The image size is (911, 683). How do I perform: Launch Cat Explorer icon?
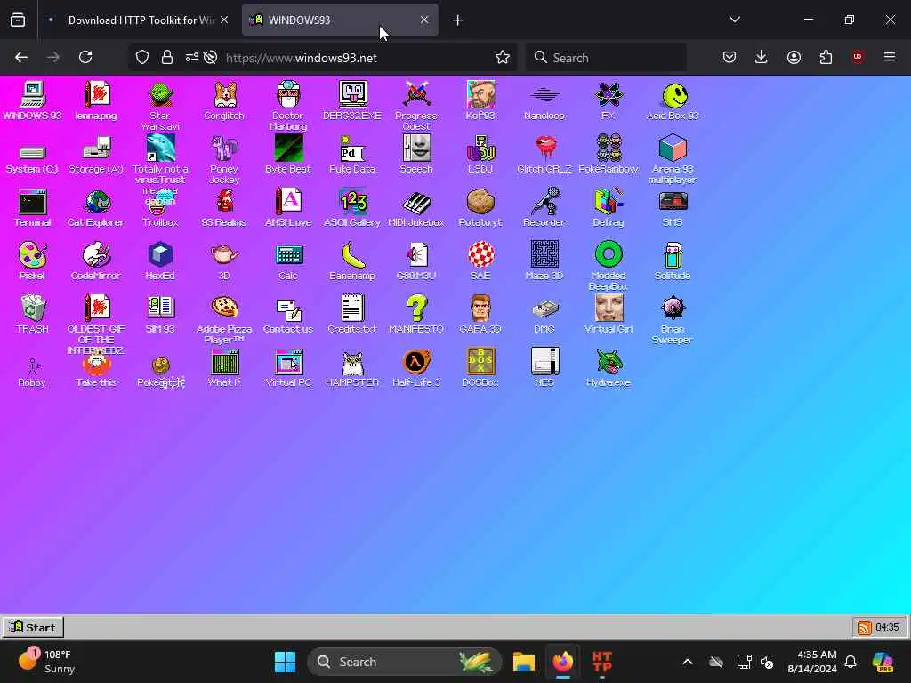pyautogui.click(x=96, y=202)
